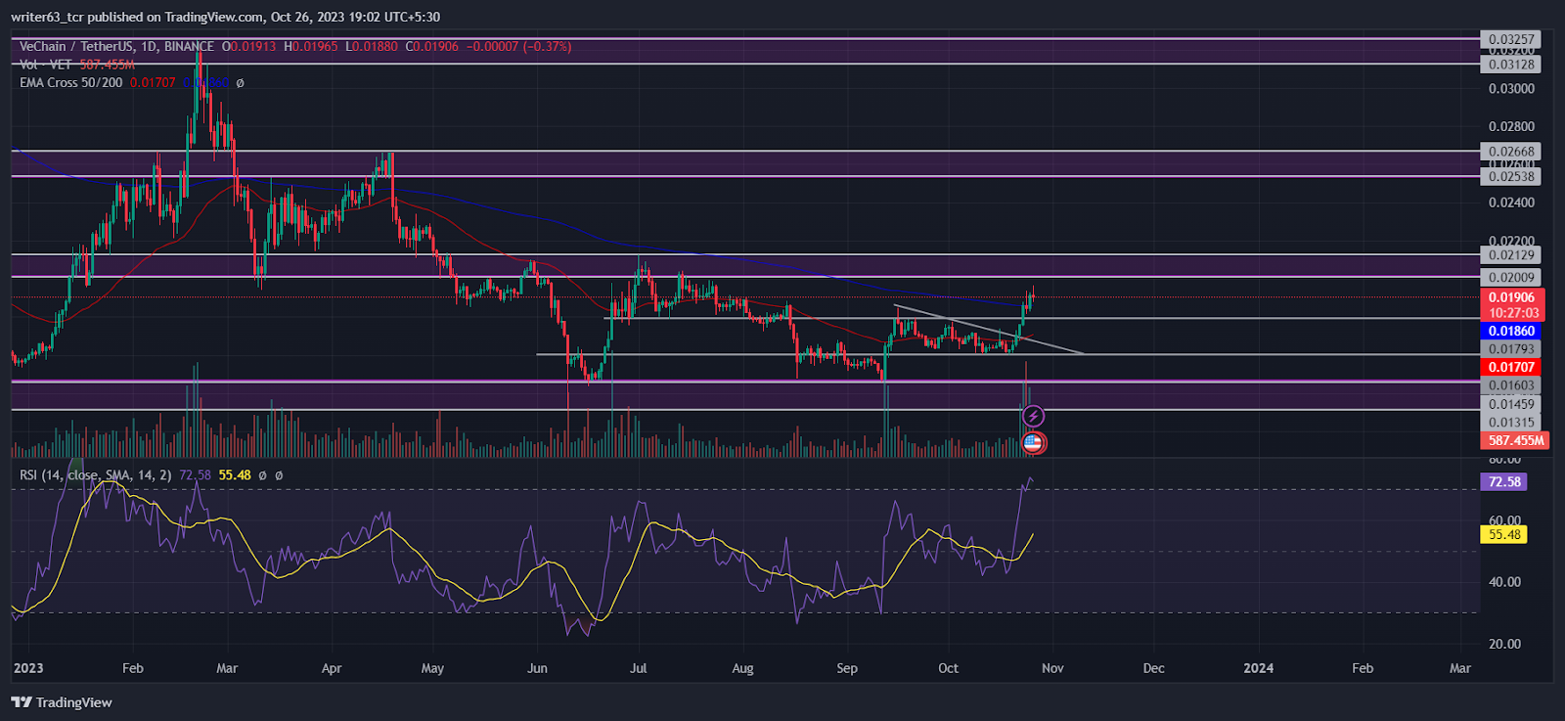Click the volume label 587.455M
The image size is (1565, 721).
[x=1515, y=440]
